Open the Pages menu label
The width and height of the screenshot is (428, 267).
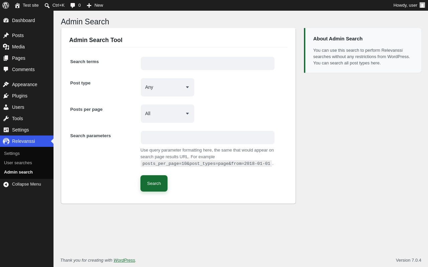click(19, 58)
